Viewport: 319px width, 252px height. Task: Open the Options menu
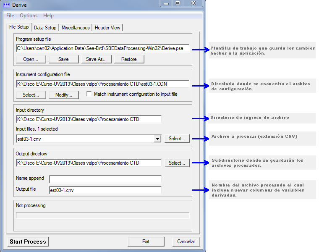pos(29,16)
